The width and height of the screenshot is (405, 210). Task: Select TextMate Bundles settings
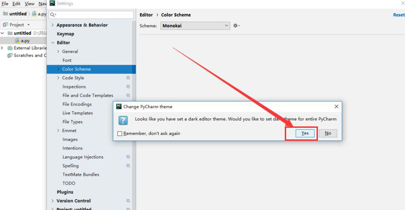pyautogui.click(x=81, y=174)
